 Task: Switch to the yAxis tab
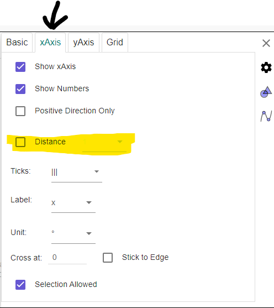click(83, 43)
